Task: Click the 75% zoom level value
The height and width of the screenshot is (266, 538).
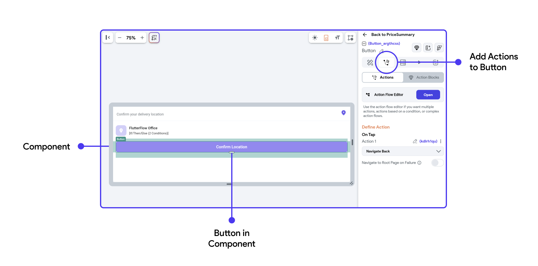Action: click(x=131, y=38)
